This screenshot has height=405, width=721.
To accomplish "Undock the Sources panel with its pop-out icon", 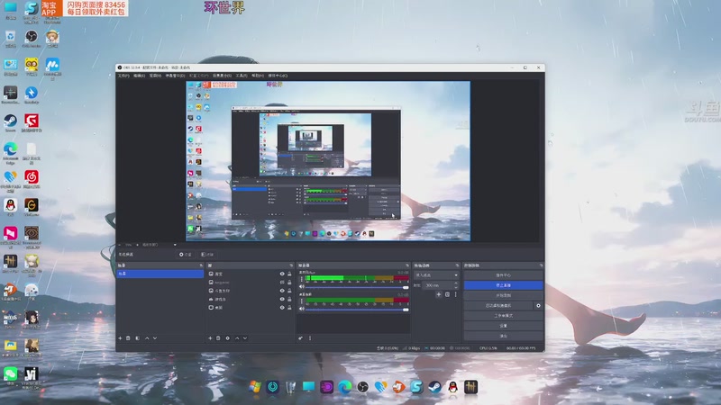I will click(x=291, y=265).
